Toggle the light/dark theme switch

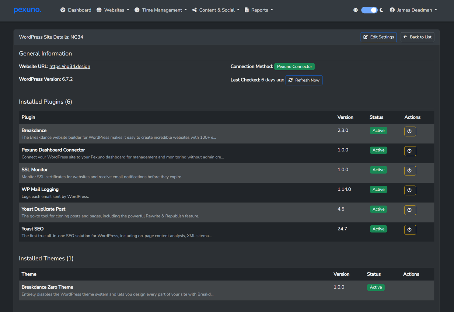point(369,10)
